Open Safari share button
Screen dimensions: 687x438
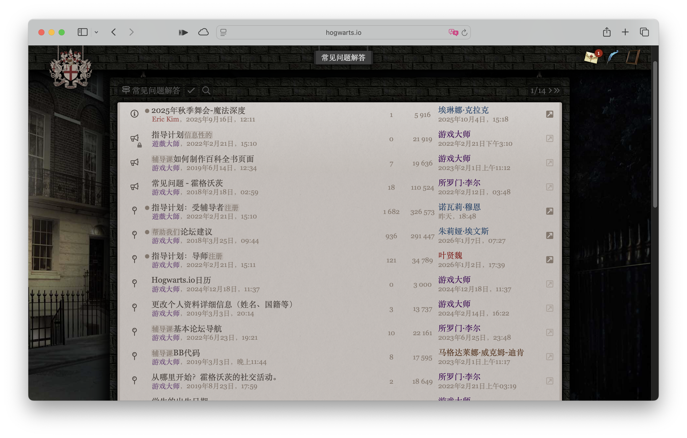pos(606,32)
